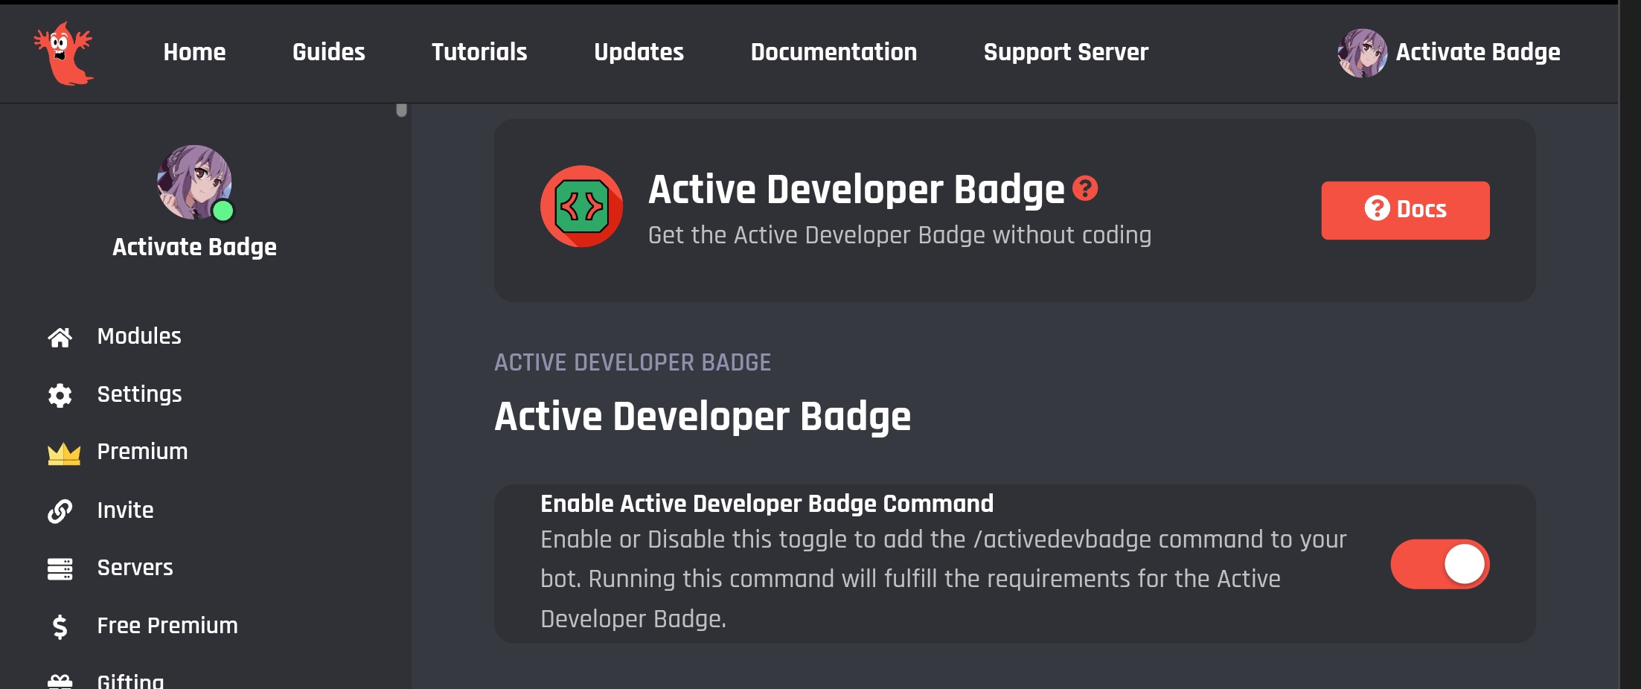
Task: Click the Gifting gift box icon
Action: coord(60,682)
